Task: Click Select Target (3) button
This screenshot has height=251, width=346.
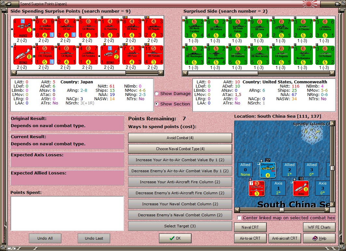Action: click(180, 226)
